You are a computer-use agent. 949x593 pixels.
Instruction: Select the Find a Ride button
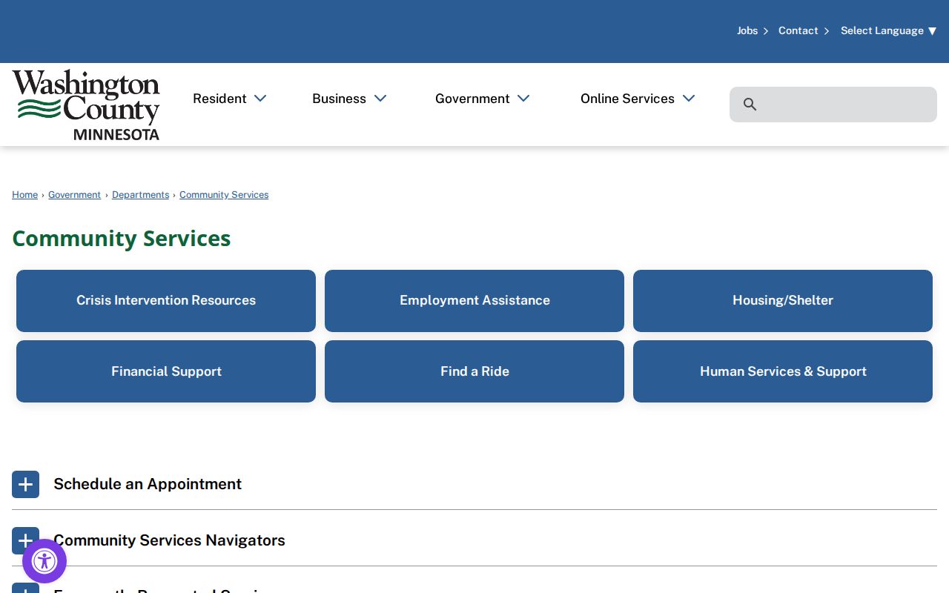point(474,371)
